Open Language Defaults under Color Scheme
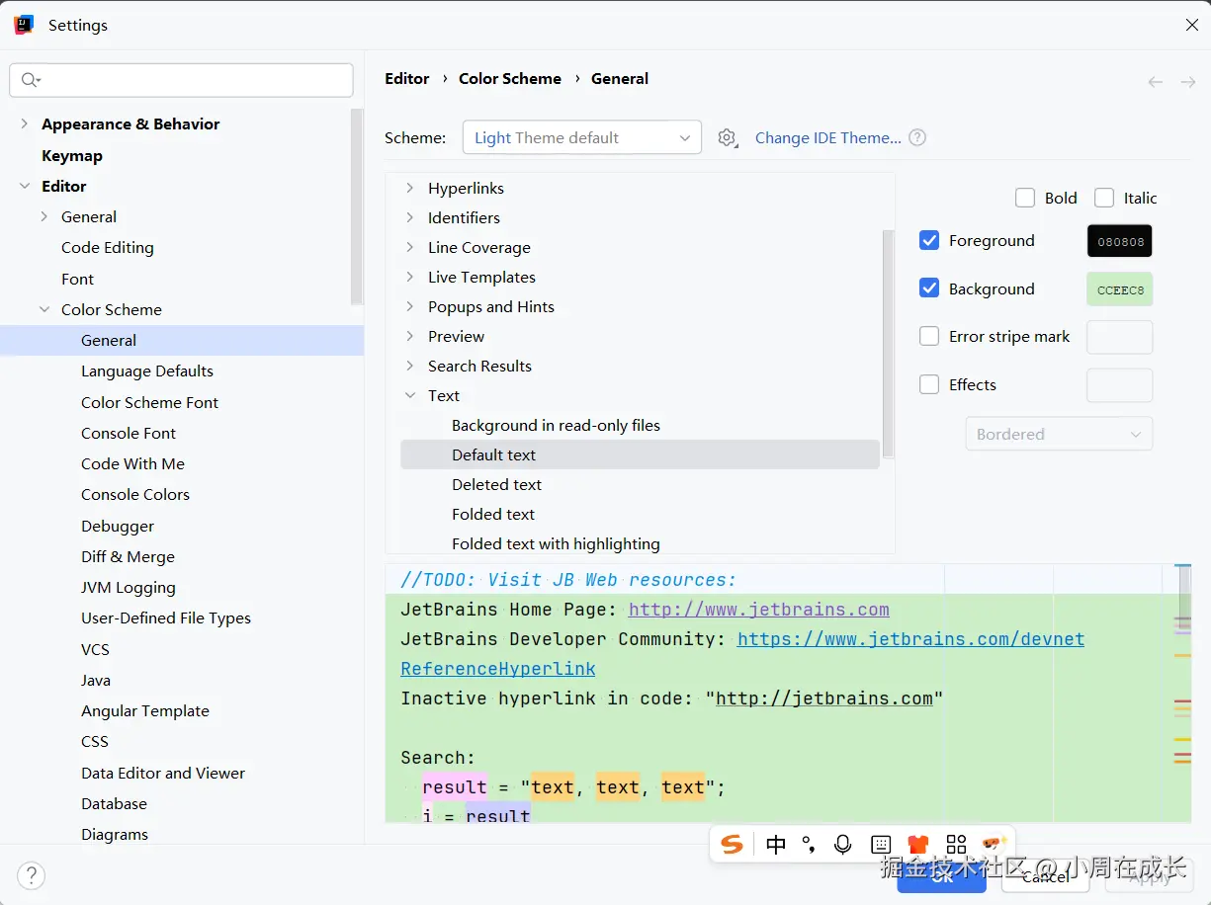The height and width of the screenshot is (905, 1211). pos(147,370)
